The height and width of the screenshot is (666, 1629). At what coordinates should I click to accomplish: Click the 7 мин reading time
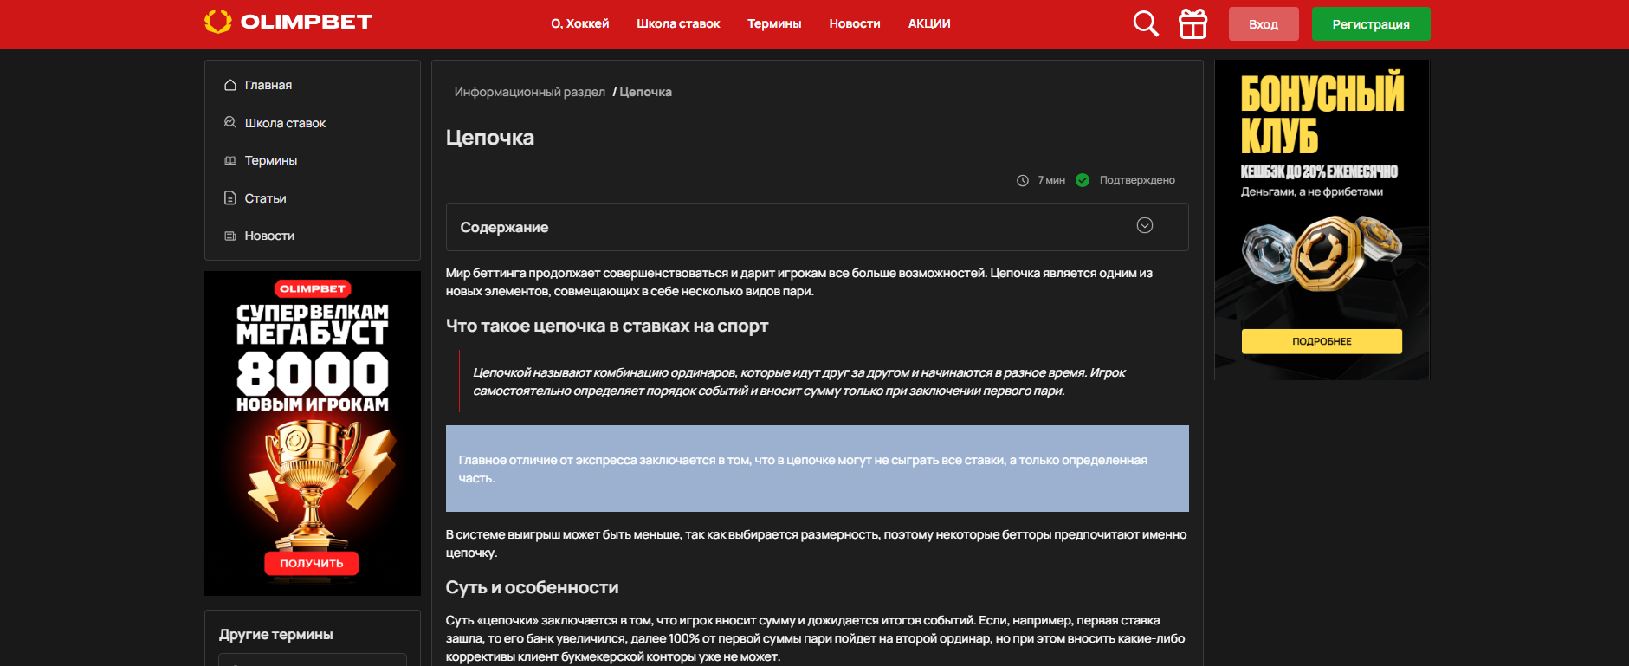[x=1051, y=180]
